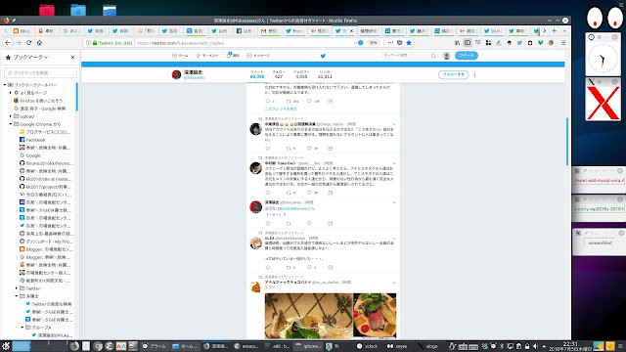Screen dimensions: 626x352
Task: Expand the Twitter bookmark folder
Action: click(17, 288)
